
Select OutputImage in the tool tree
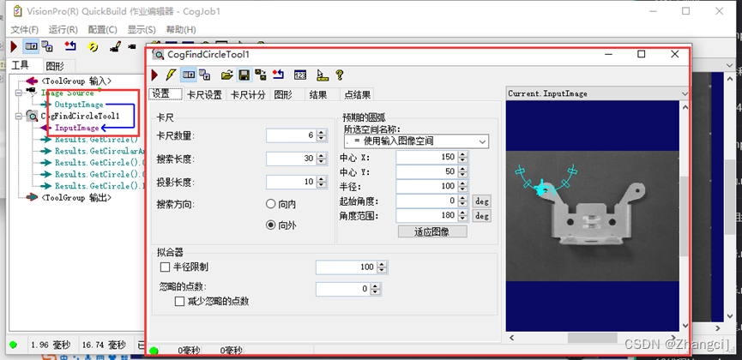point(79,105)
